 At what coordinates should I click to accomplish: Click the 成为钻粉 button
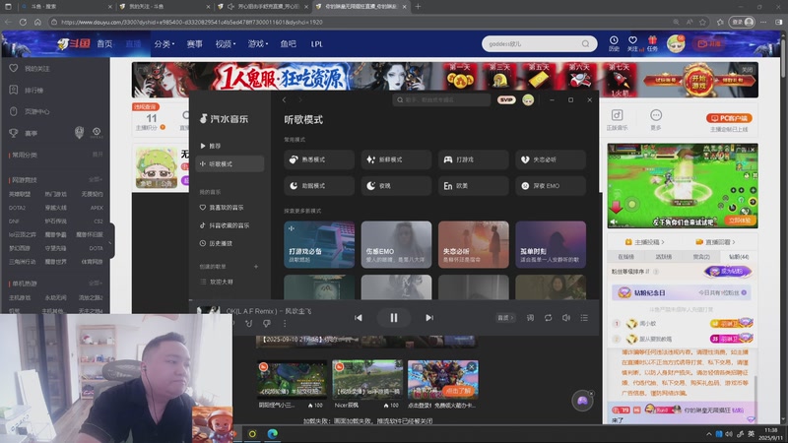728,272
